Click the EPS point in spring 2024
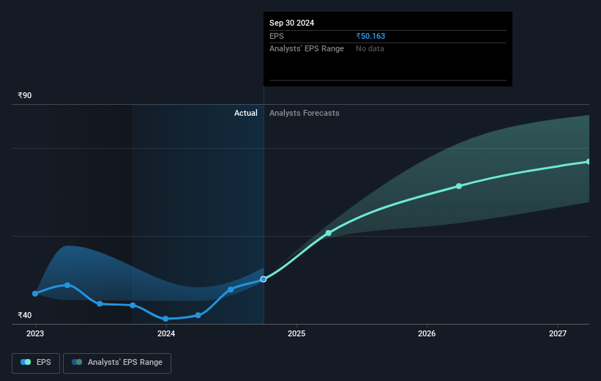 tap(198, 315)
